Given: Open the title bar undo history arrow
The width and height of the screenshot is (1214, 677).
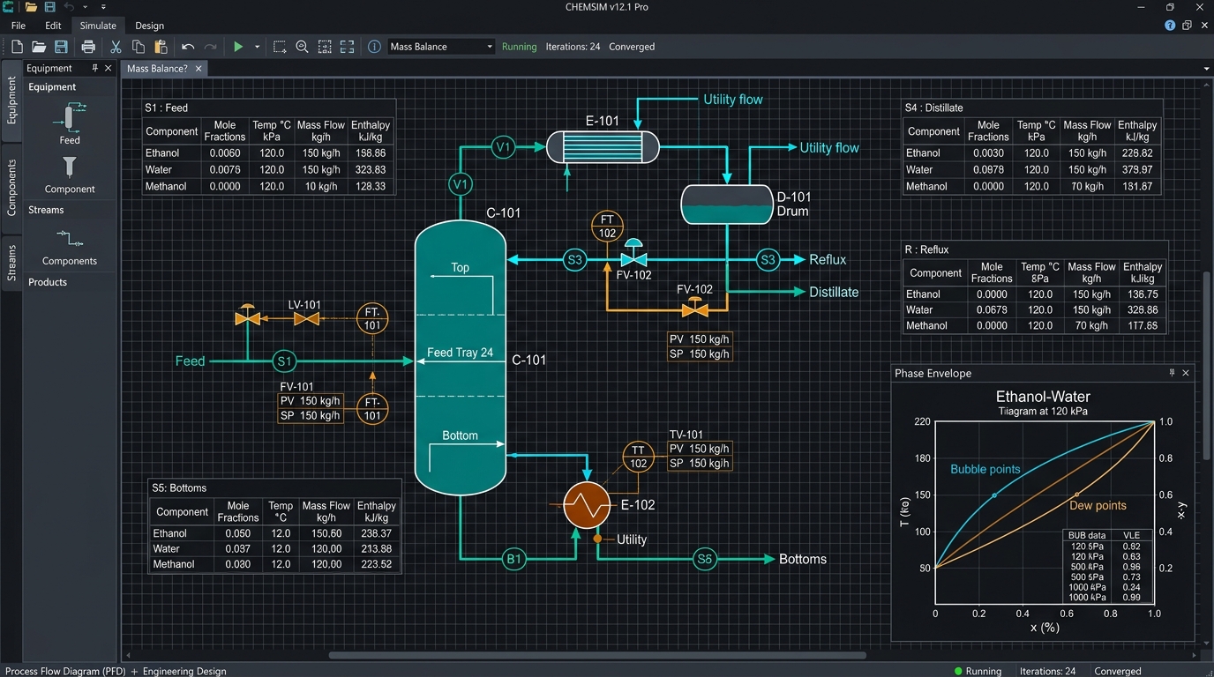Looking at the screenshot, I should (x=85, y=7).
